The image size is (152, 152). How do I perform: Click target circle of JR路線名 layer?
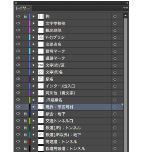[115, 100]
